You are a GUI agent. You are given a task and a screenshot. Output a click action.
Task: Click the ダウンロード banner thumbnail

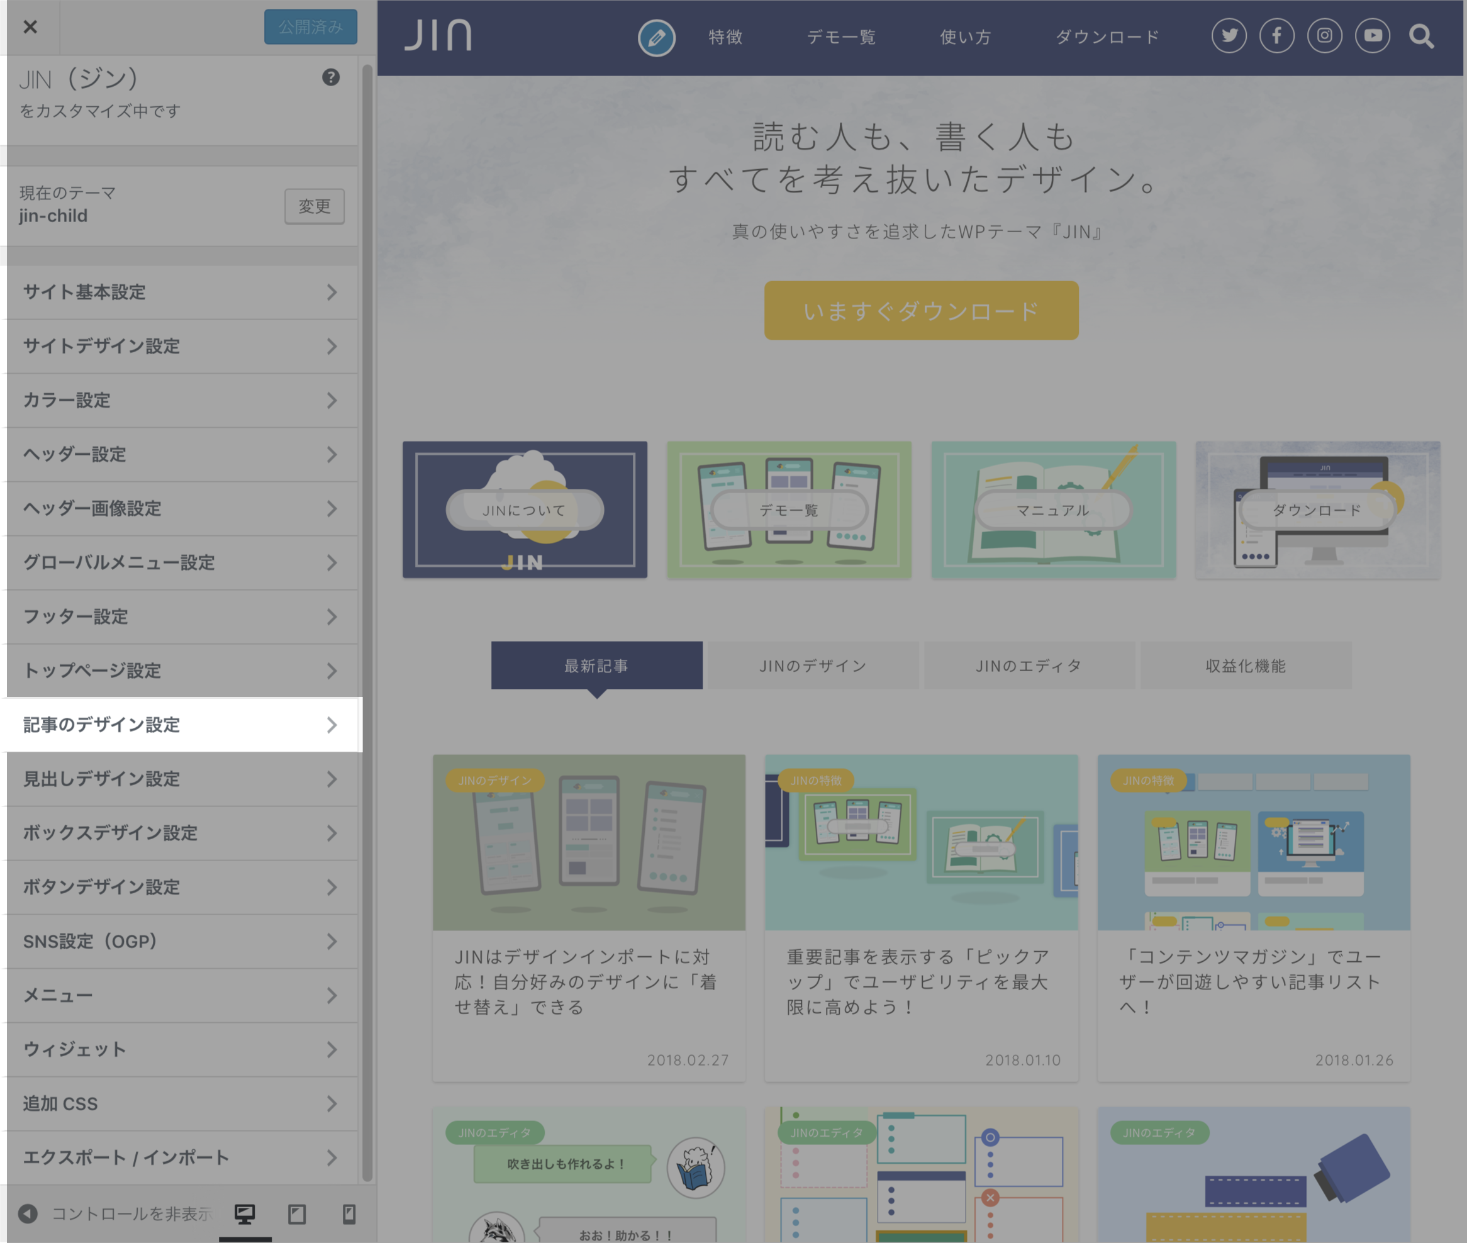coord(1318,510)
